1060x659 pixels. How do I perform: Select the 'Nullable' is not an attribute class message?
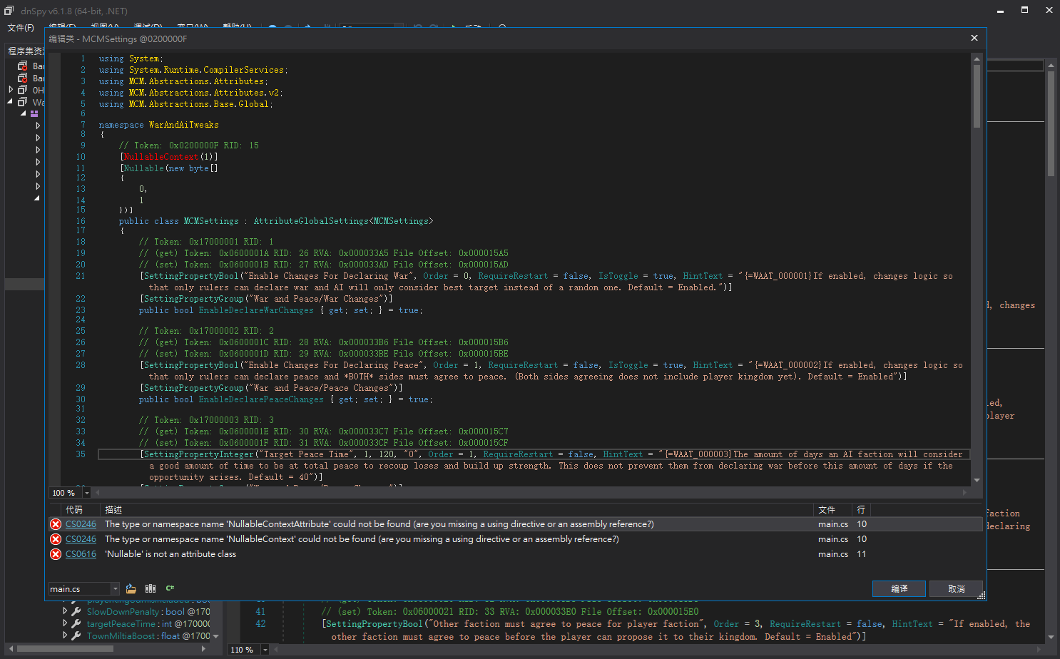pyautogui.click(x=170, y=554)
